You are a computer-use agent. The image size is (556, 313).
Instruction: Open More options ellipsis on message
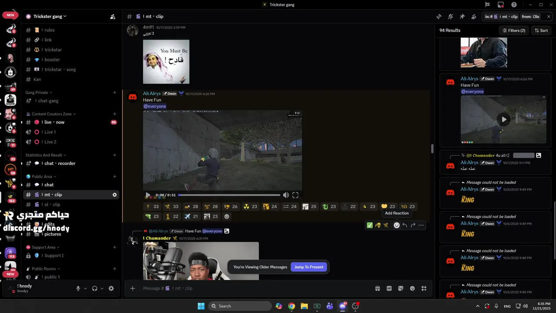[x=421, y=225]
